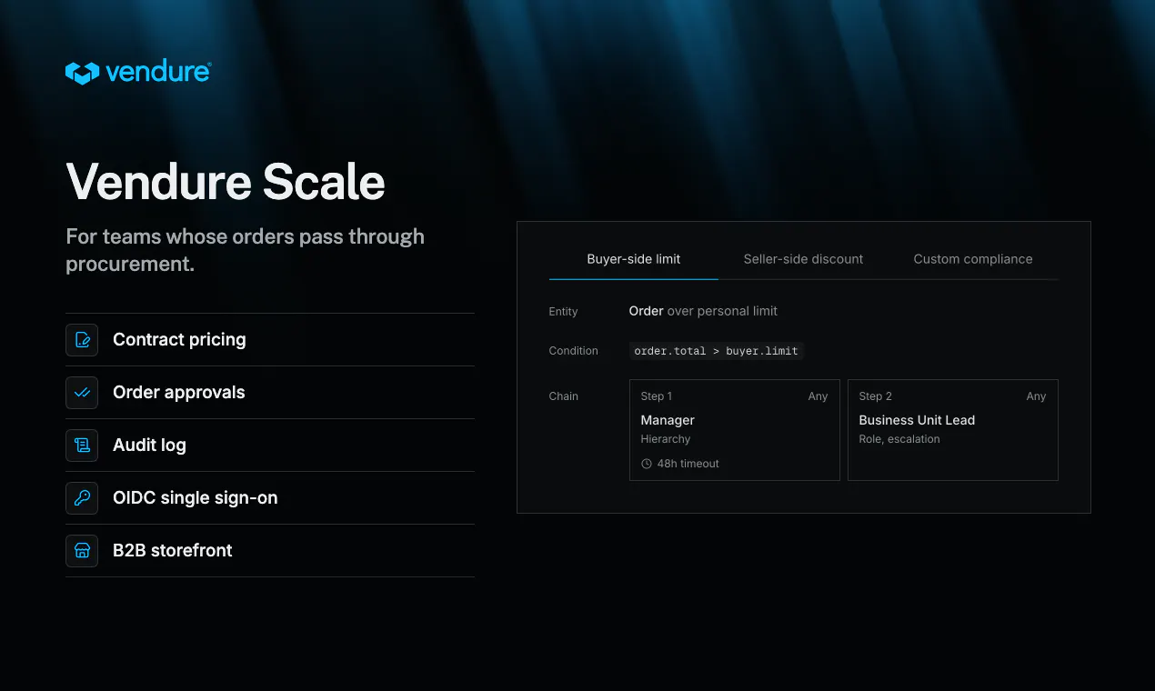
Task: Click the Audit log scroll icon
Action: [x=82, y=446]
